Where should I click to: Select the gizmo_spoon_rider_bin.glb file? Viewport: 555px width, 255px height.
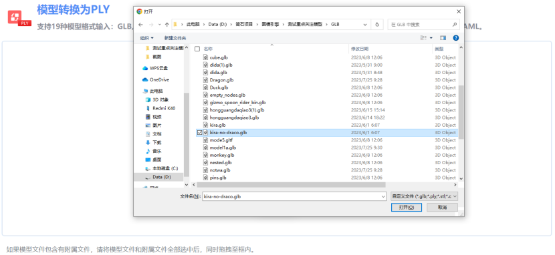coord(237,102)
